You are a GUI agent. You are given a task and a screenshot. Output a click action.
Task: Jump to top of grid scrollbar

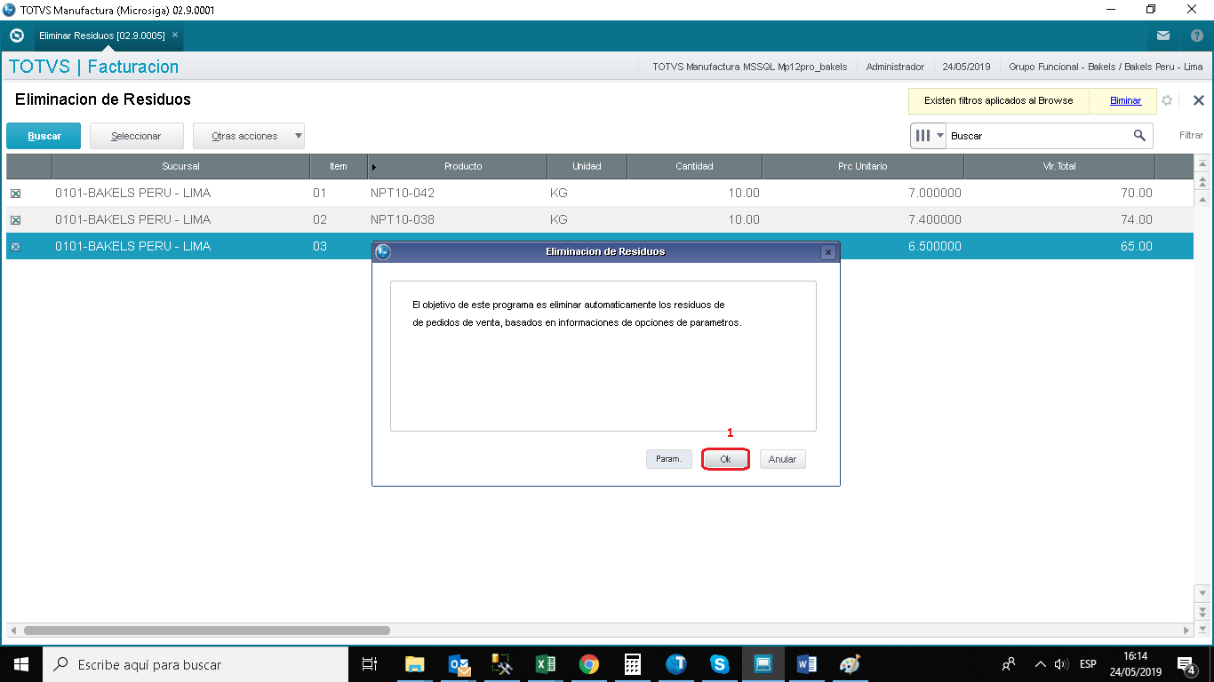(1202, 163)
